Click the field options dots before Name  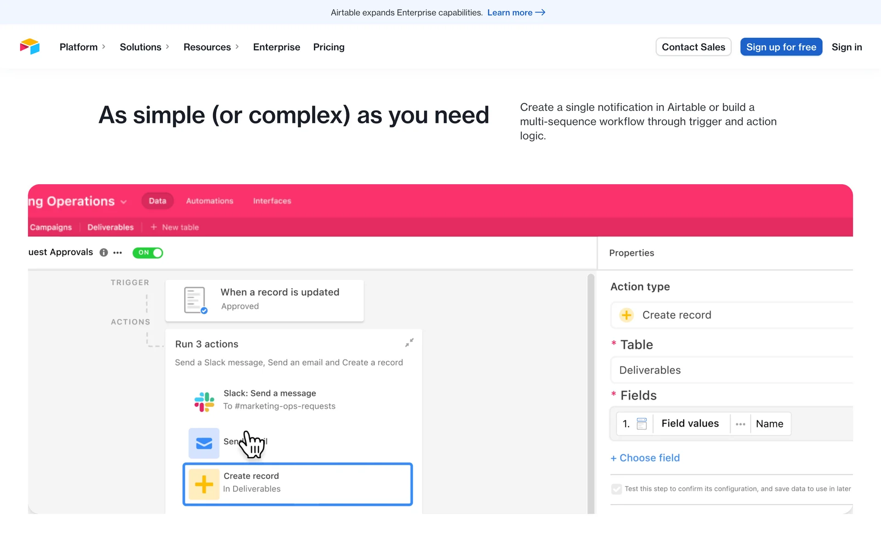740,424
